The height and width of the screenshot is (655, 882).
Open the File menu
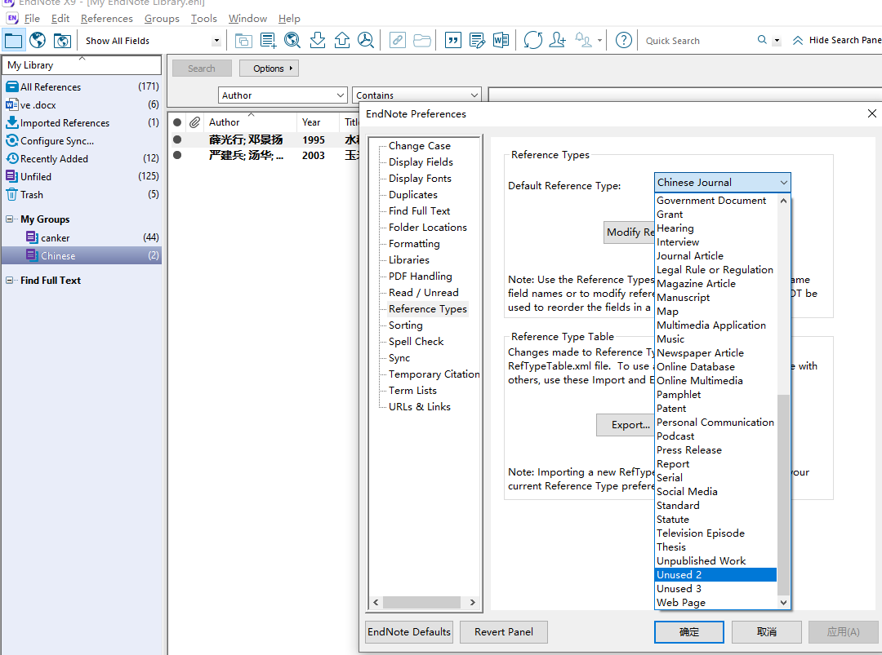click(x=32, y=19)
